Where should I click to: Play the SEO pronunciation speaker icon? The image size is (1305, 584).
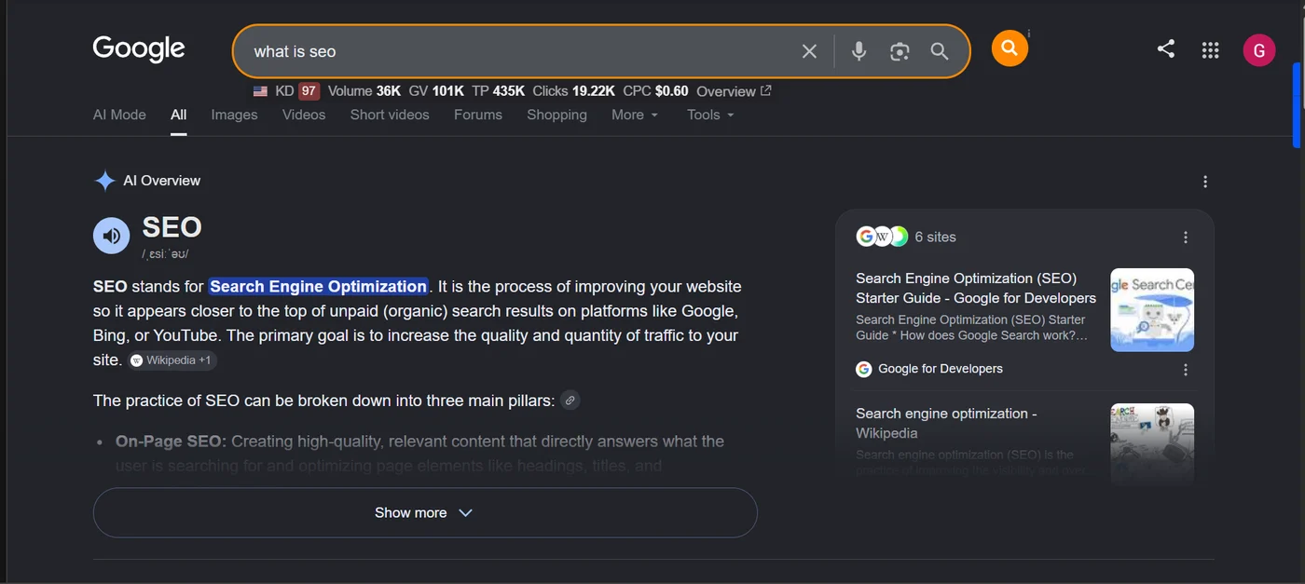click(111, 236)
